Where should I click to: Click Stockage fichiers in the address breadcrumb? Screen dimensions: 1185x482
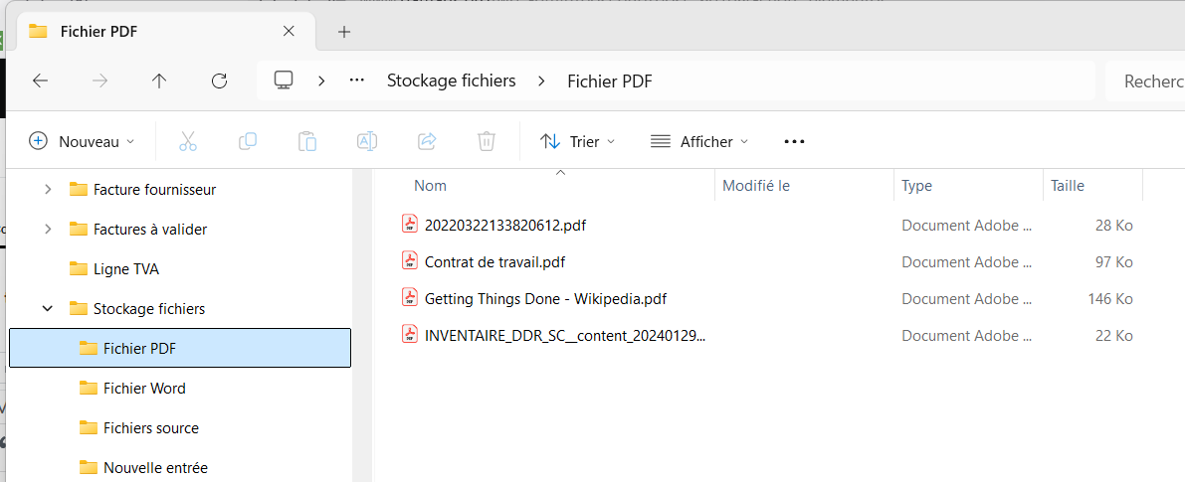coord(451,80)
